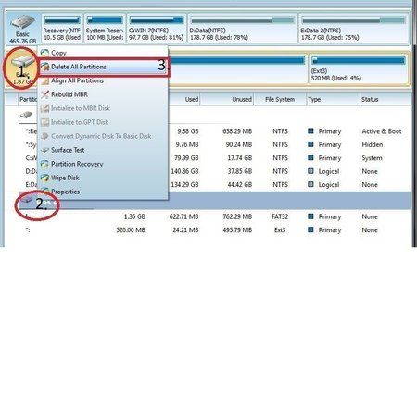Click the Ext3 520 MB partition block

tap(359, 69)
